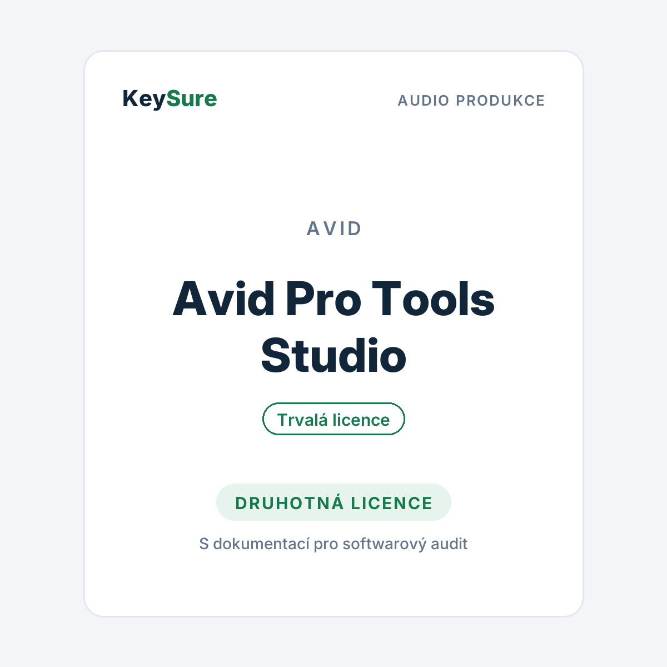The image size is (667, 667).
Task: Click the KeySure logo
Action: 170,99
